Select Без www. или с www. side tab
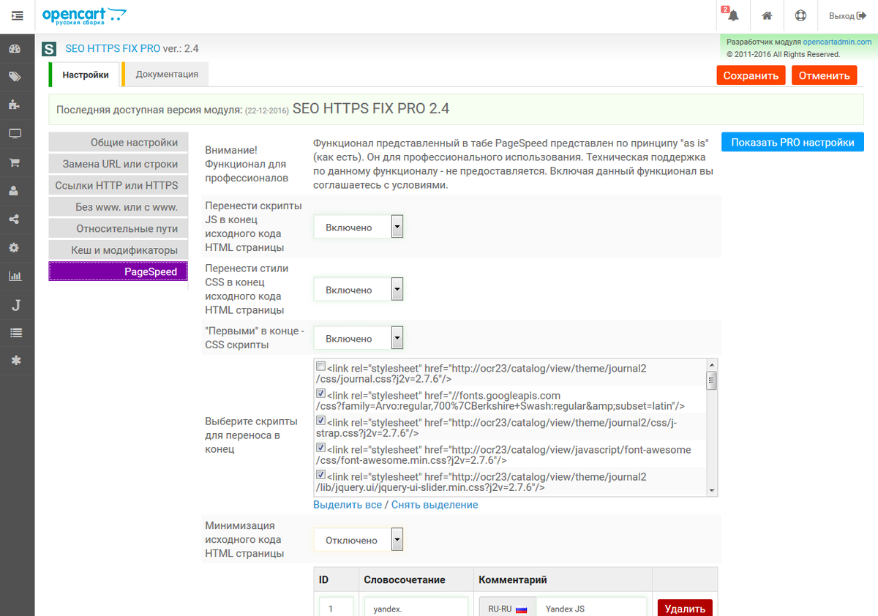The height and width of the screenshot is (616, 878). pos(118,207)
